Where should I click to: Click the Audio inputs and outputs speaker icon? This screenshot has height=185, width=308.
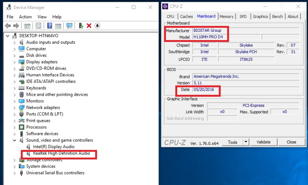coord(21,42)
